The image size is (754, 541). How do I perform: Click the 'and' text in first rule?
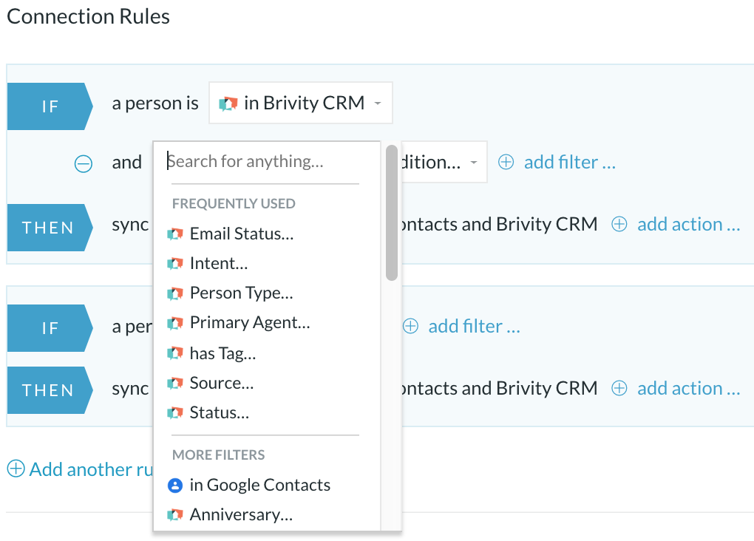[127, 163]
